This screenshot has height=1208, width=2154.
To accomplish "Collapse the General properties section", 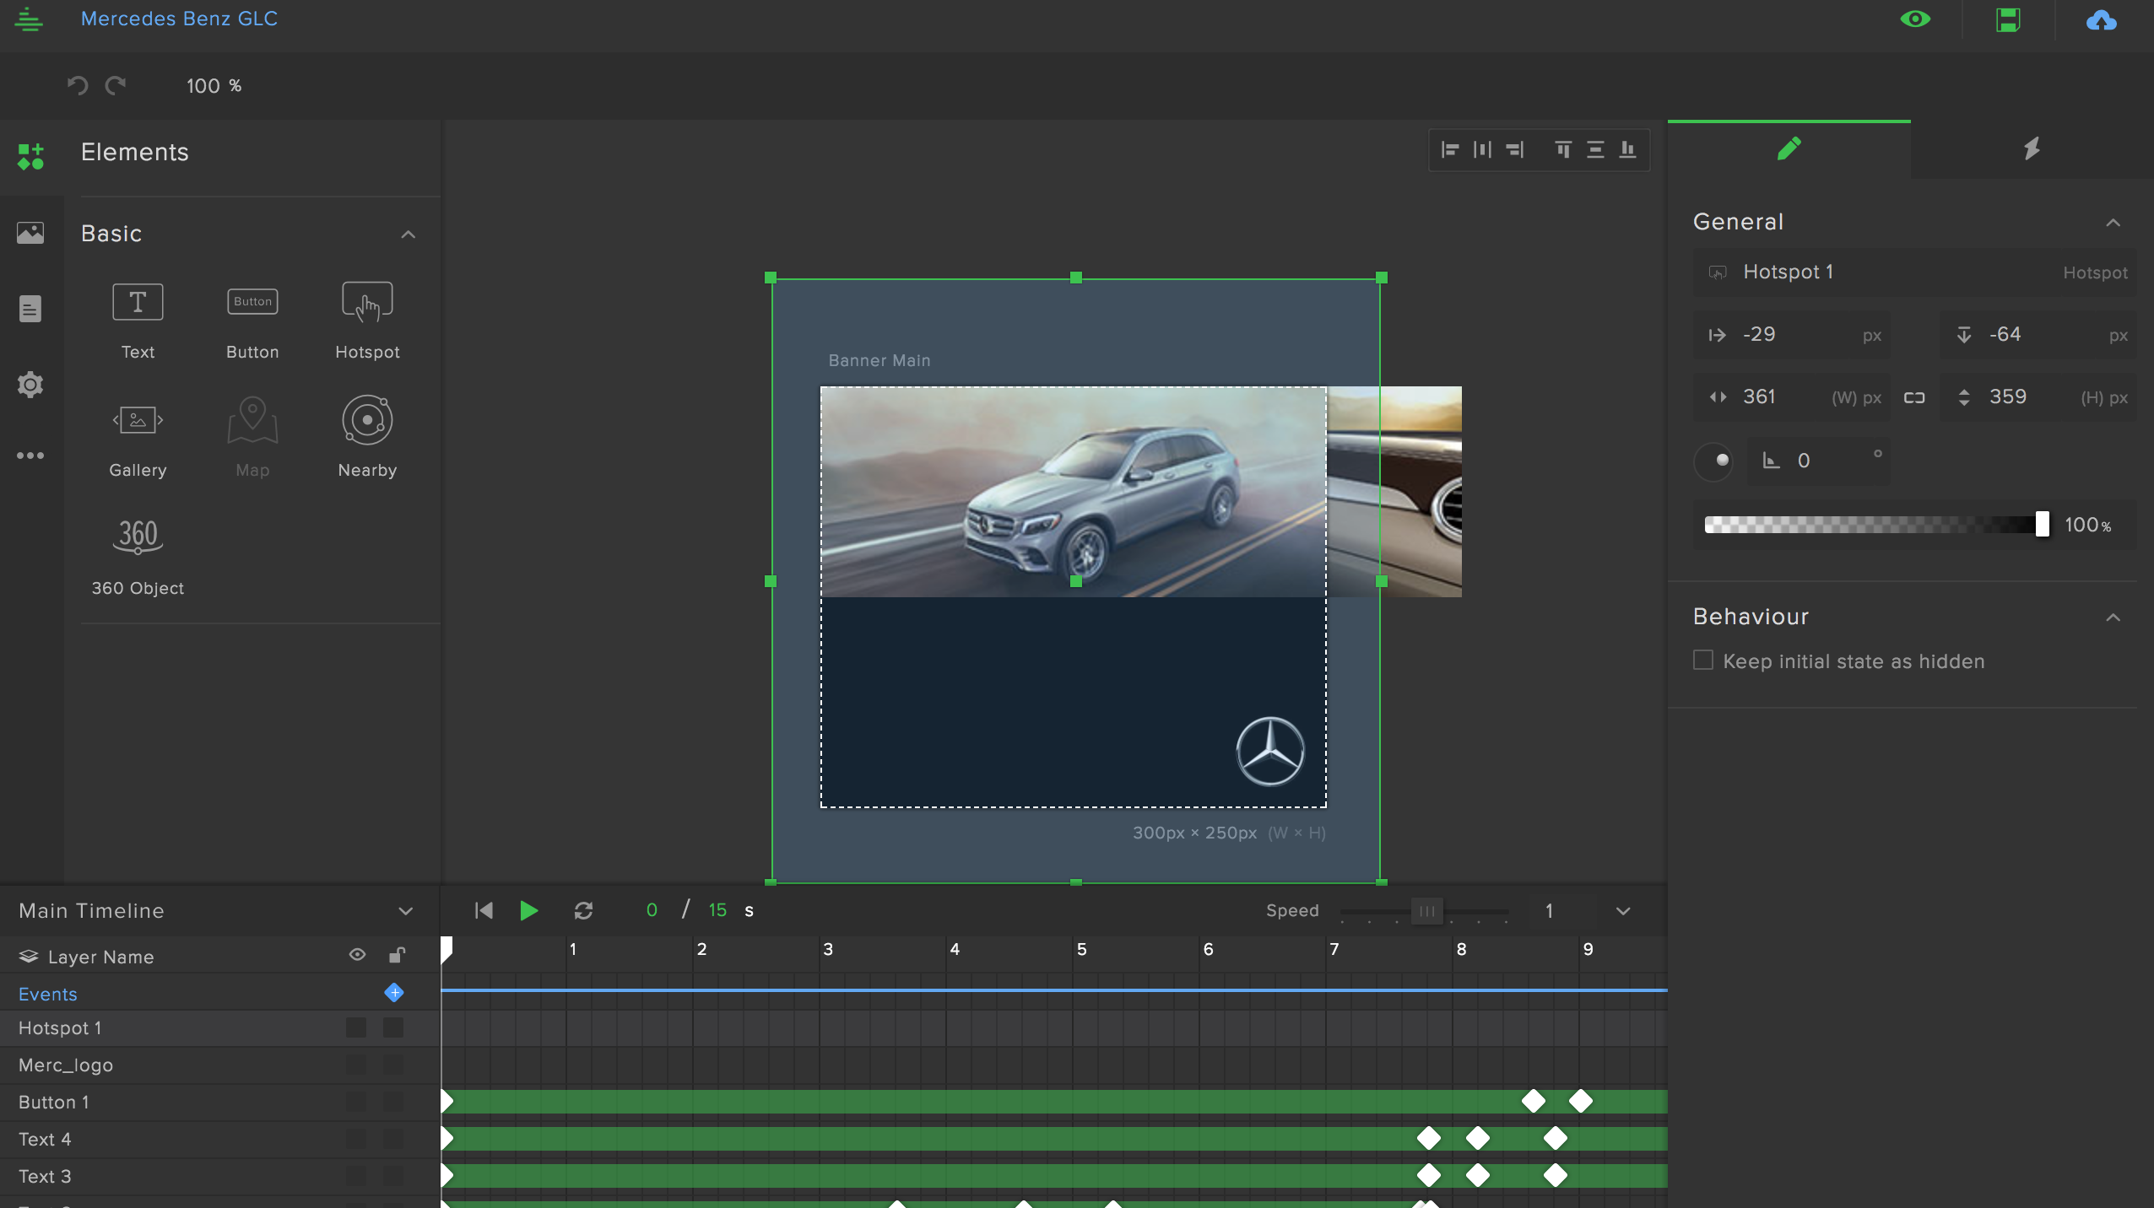I will [2113, 223].
